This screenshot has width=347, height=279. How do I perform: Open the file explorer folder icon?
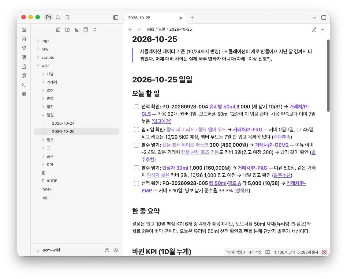(x=48, y=17)
